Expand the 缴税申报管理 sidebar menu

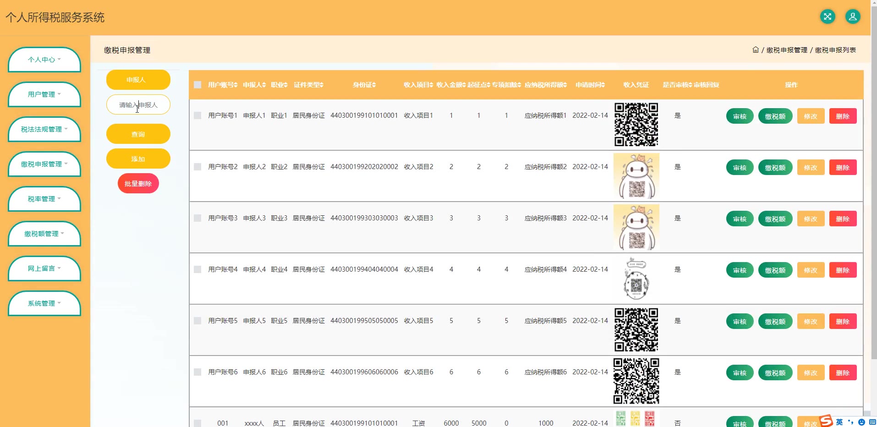click(44, 164)
